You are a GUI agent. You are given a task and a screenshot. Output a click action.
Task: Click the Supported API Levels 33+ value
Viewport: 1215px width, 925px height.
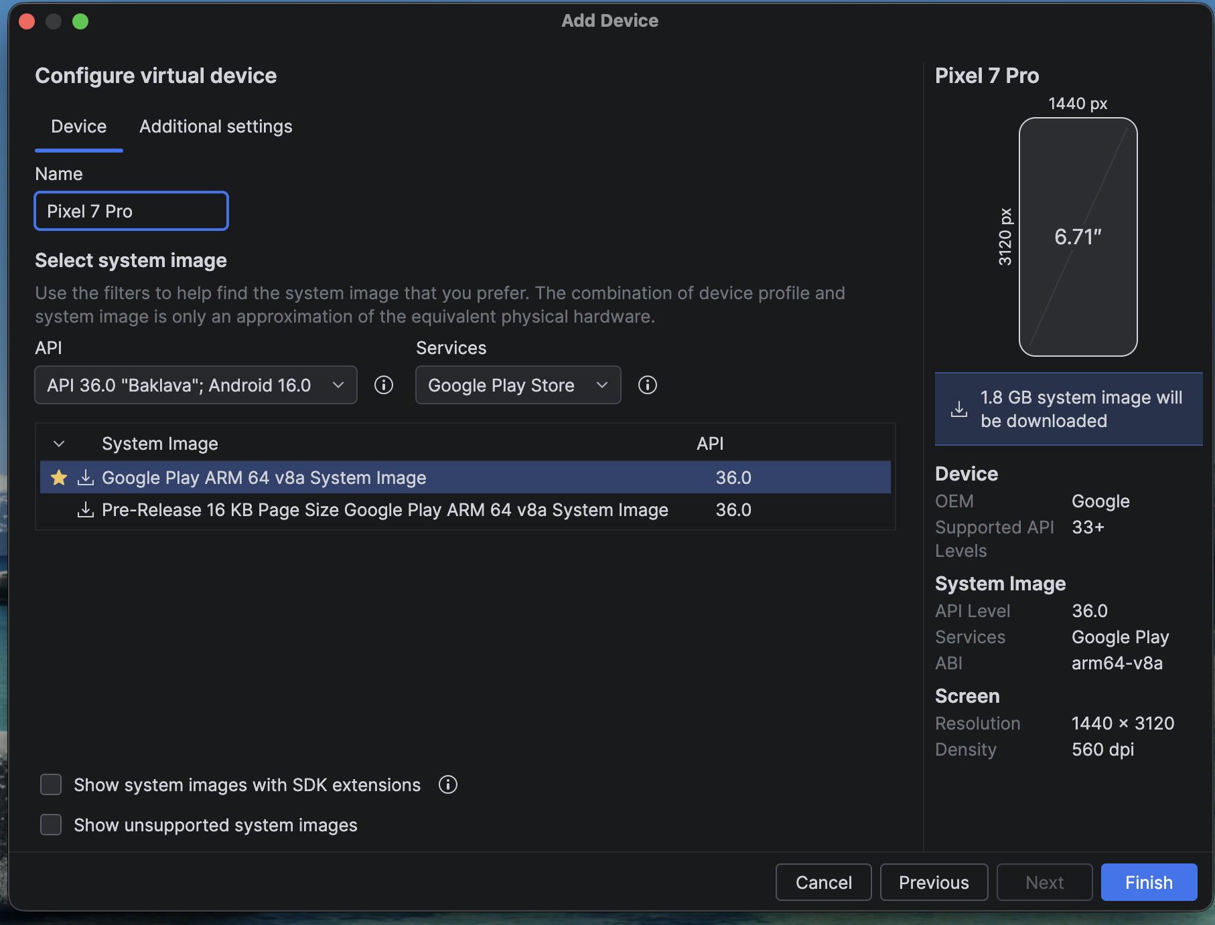[x=1088, y=527]
